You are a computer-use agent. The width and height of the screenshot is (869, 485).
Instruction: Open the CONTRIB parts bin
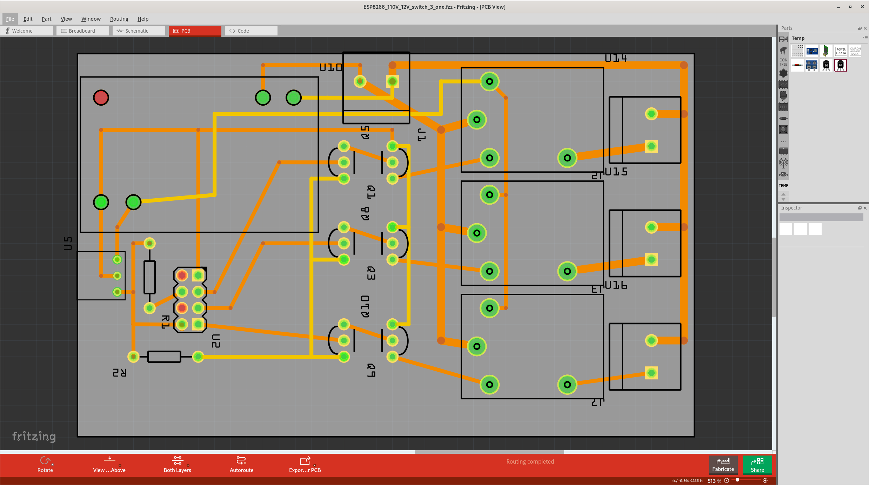coord(783,62)
